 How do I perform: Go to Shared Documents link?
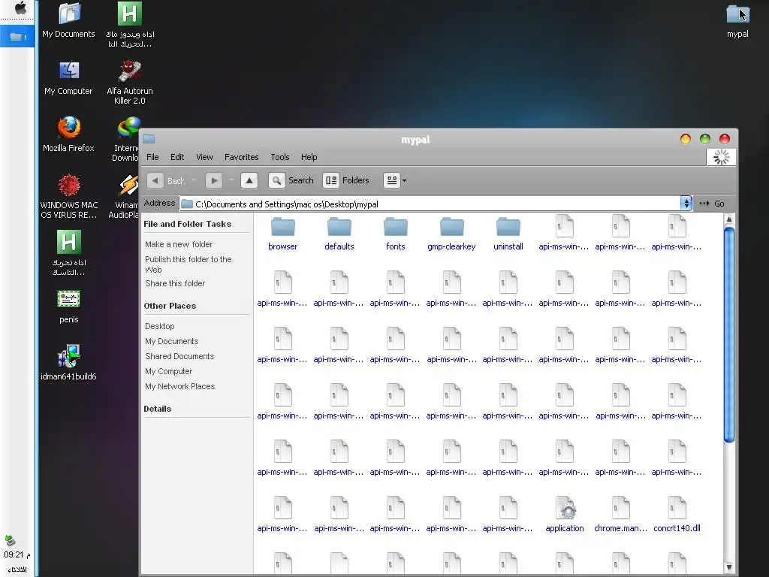179,356
